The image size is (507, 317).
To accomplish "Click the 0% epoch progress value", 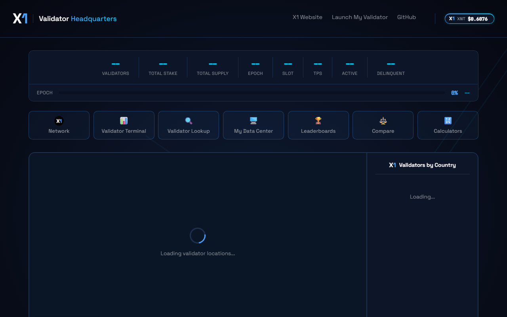I will (x=454, y=93).
